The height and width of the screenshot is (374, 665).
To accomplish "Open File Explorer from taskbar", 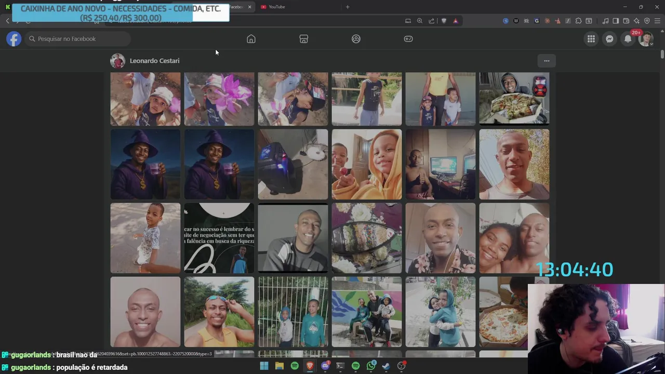I will [x=279, y=366].
